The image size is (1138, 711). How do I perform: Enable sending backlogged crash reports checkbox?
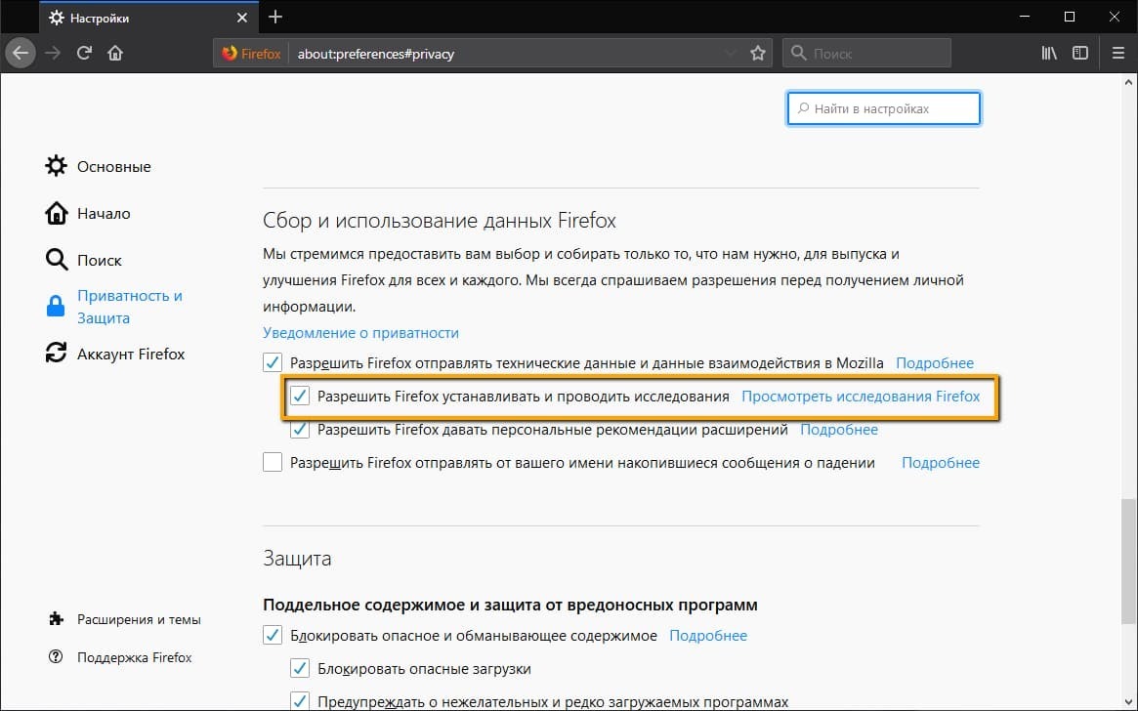point(273,462)
